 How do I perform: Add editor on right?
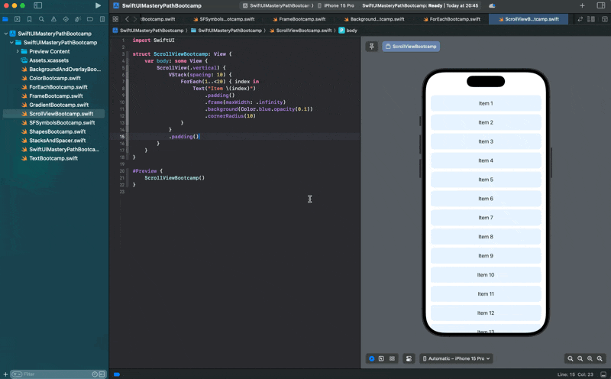604,19
